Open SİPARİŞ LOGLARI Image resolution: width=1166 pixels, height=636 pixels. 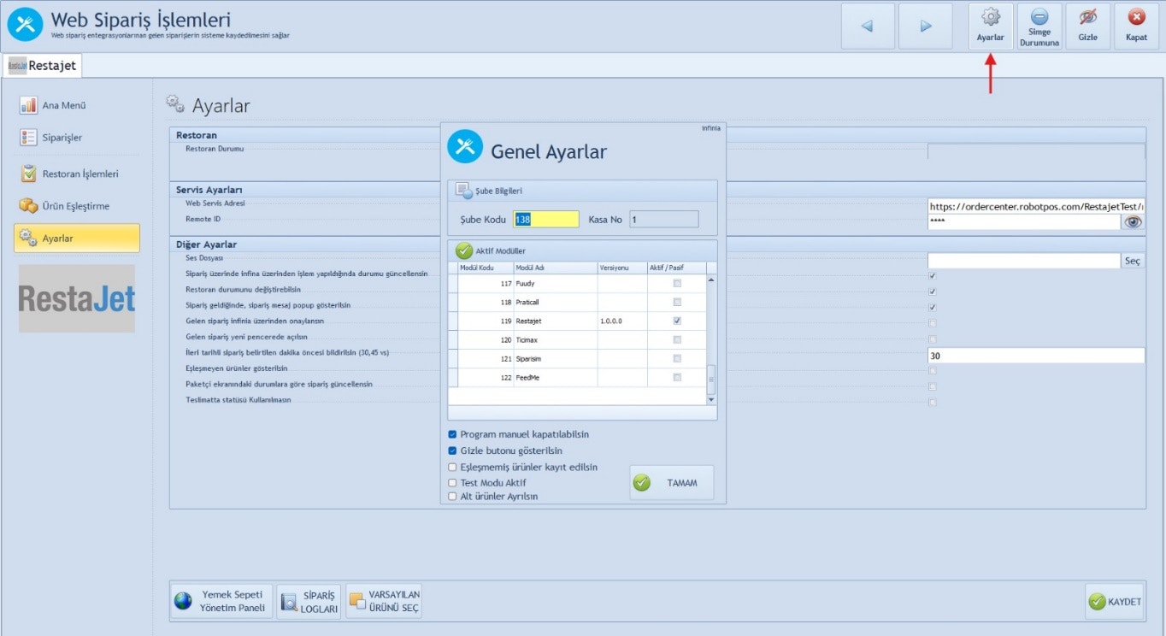coord(309,601)
